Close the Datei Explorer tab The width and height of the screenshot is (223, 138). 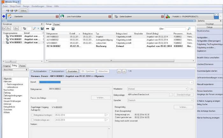coord(162,17)
